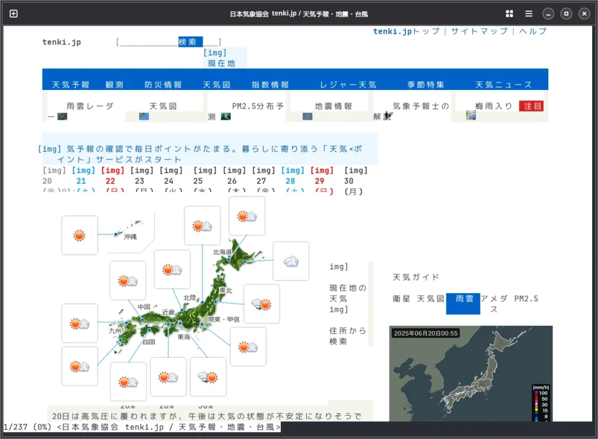Viewport: 598px width, 439px height.
Task: Focus the search text field beside 検索
Action: point(149,41)
